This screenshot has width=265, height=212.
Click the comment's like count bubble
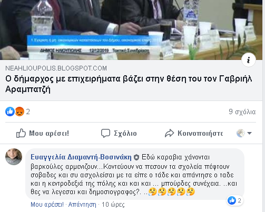coord(235,200)
